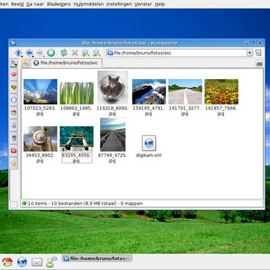Viewport: 270px width, 270px height.
Task: Click the grey Stop loading X icon
Action: [x=75, y=53]
